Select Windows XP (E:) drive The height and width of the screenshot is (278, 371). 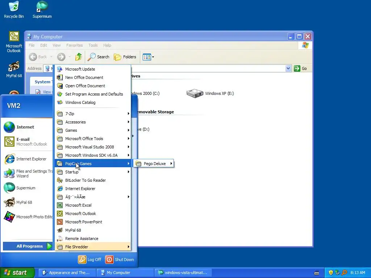point(210,93)
